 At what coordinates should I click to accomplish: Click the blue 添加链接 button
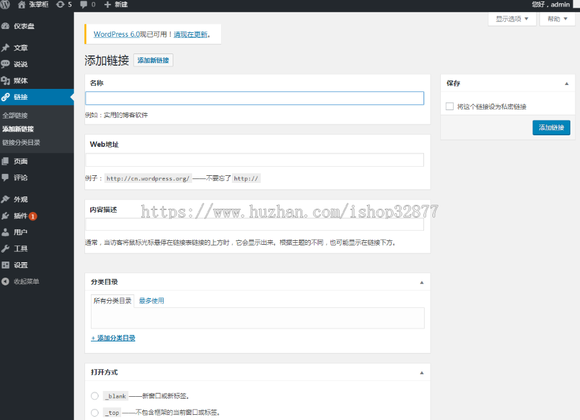551,128
